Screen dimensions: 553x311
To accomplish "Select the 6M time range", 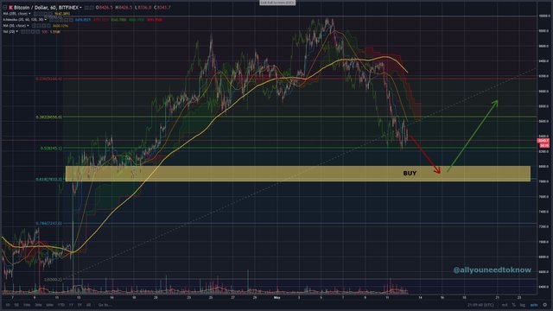I will click(x=50, y=305).
